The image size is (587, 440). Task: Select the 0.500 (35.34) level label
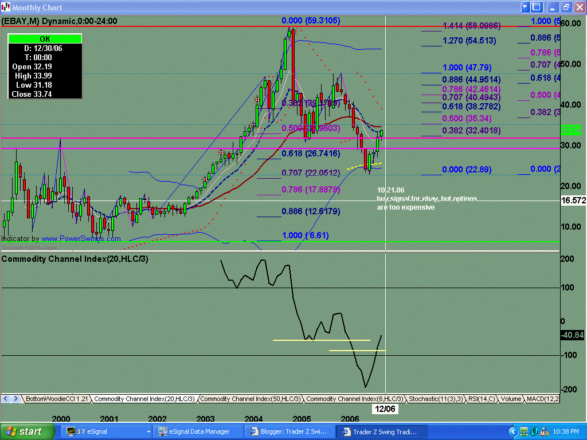tap(467, 119)
